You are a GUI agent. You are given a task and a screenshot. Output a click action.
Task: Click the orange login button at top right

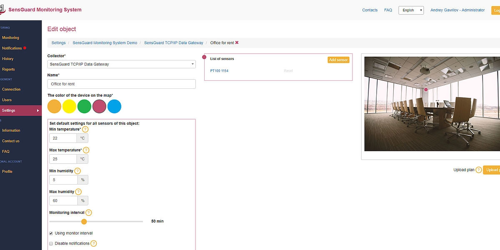click(x=496, y=10)
